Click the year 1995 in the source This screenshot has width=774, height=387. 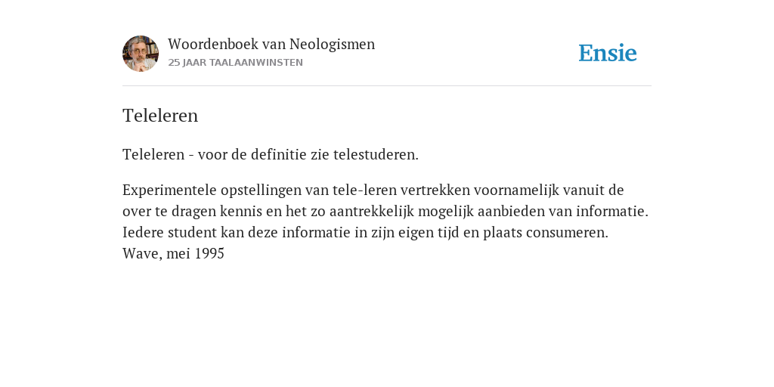pyautogui.click(x=209, y=254)
